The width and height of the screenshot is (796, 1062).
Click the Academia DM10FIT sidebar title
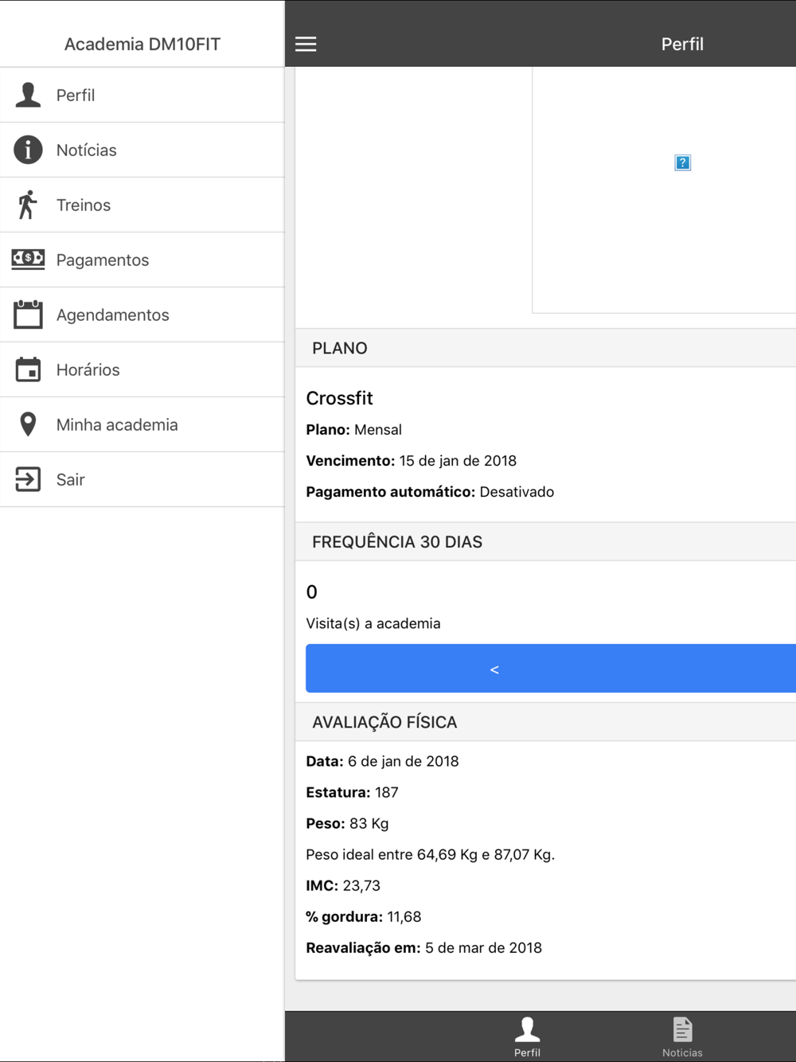[142, 44]
